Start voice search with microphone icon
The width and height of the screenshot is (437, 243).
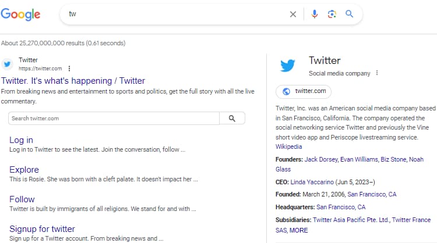point(315,15)
